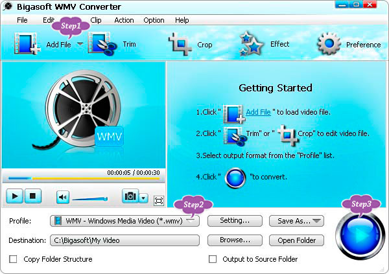Select the Crop tool icon
389x274 pixels.
[x=180, y=45]
